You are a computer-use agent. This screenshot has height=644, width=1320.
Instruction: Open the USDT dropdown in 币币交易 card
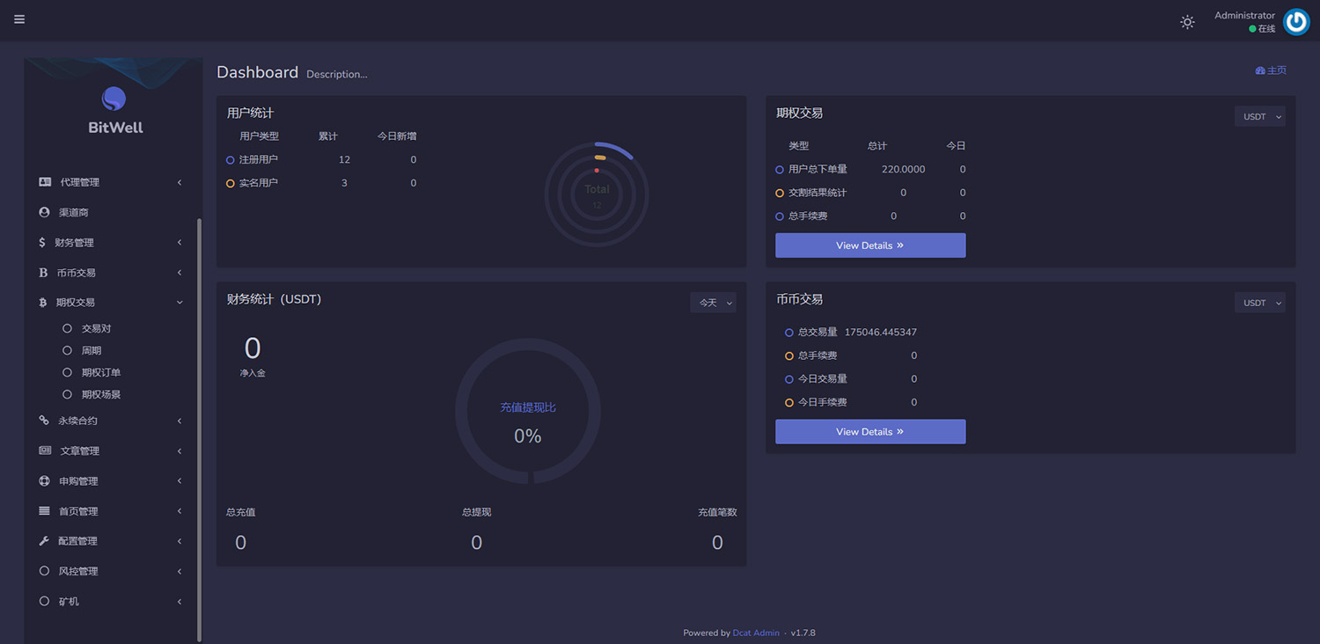(1260, 303)
